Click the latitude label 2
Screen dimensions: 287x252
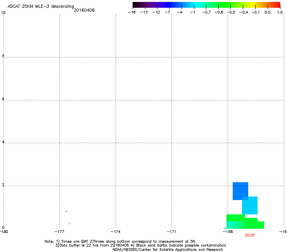coord(3,185)
